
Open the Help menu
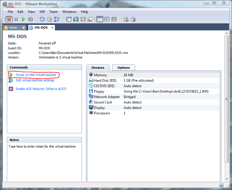click(84, 12)
